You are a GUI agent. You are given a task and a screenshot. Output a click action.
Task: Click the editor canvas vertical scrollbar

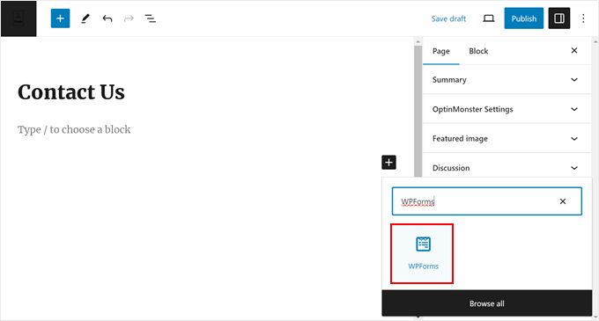point(418,111)
